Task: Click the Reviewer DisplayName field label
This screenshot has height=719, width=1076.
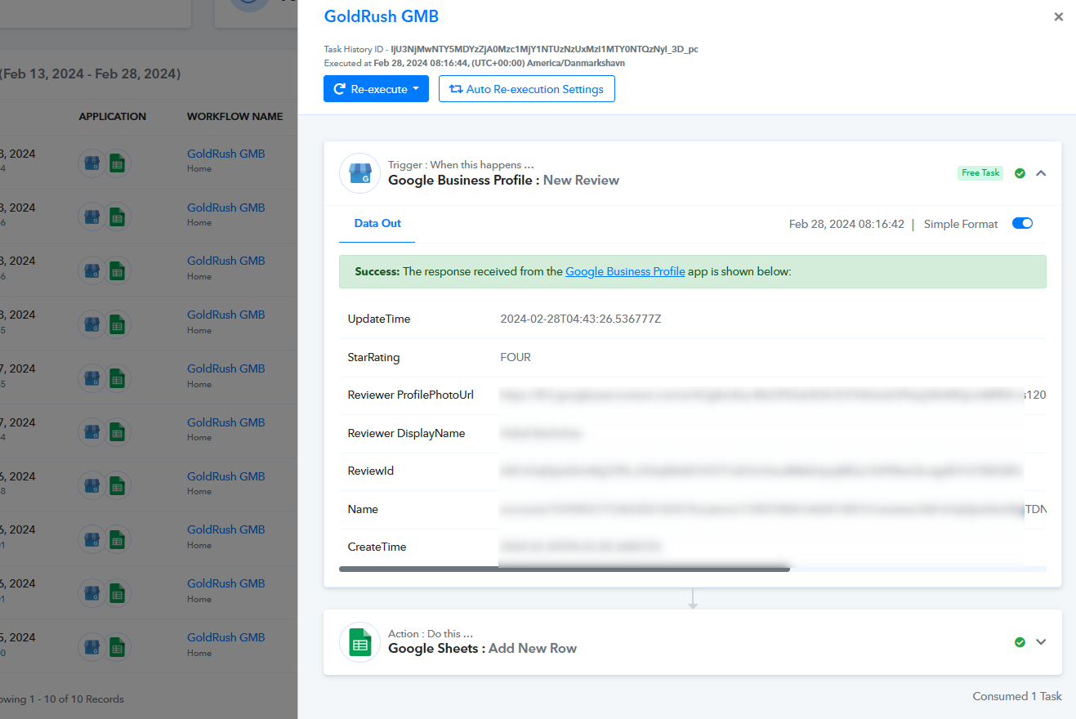Action: (x=407, y=433)
